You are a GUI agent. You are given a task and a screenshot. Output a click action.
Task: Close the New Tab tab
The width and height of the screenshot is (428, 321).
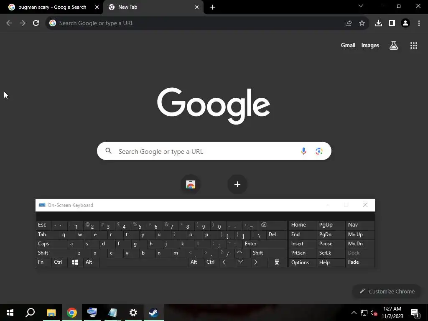(x=197, y=7)
